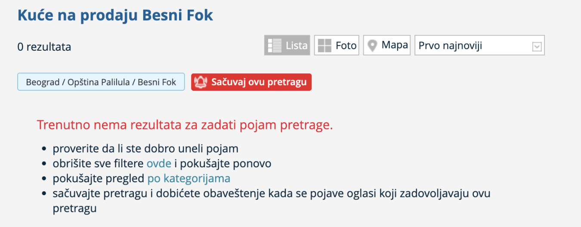Open the sort dropdown arrow

(536, 46)
